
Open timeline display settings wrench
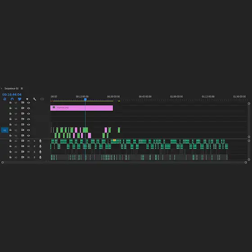[x=34, y=99]
